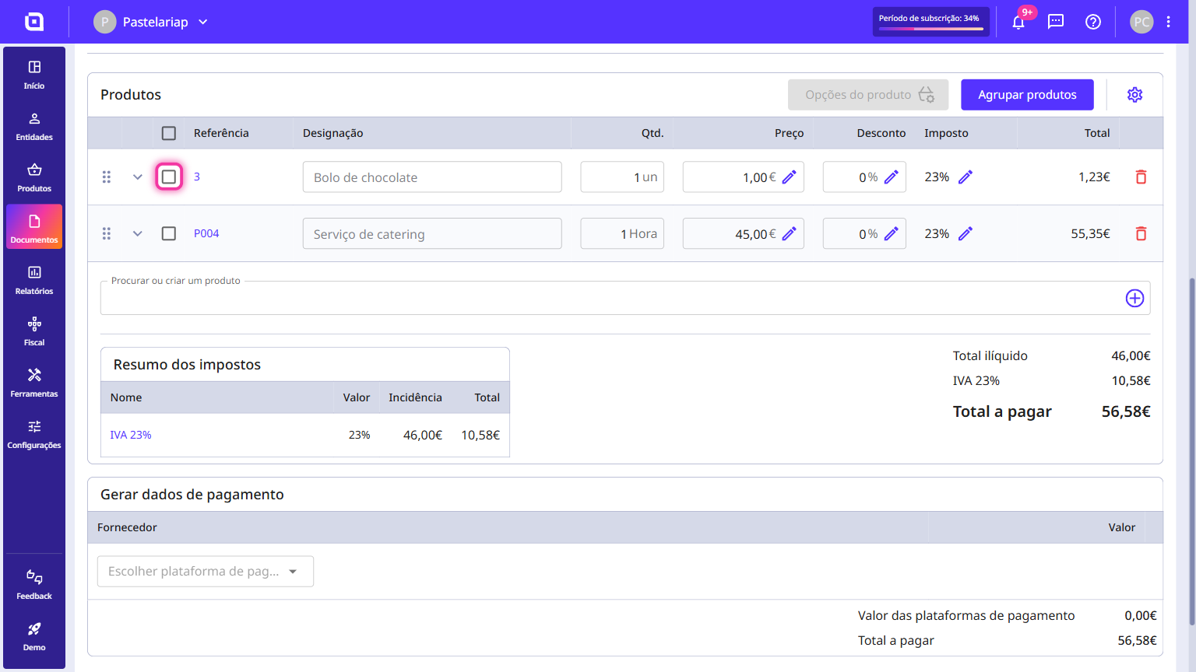Open the Escolher plataforma de pagamento dropdown
The image size is (1196, 672).
(x=206, y=572)
